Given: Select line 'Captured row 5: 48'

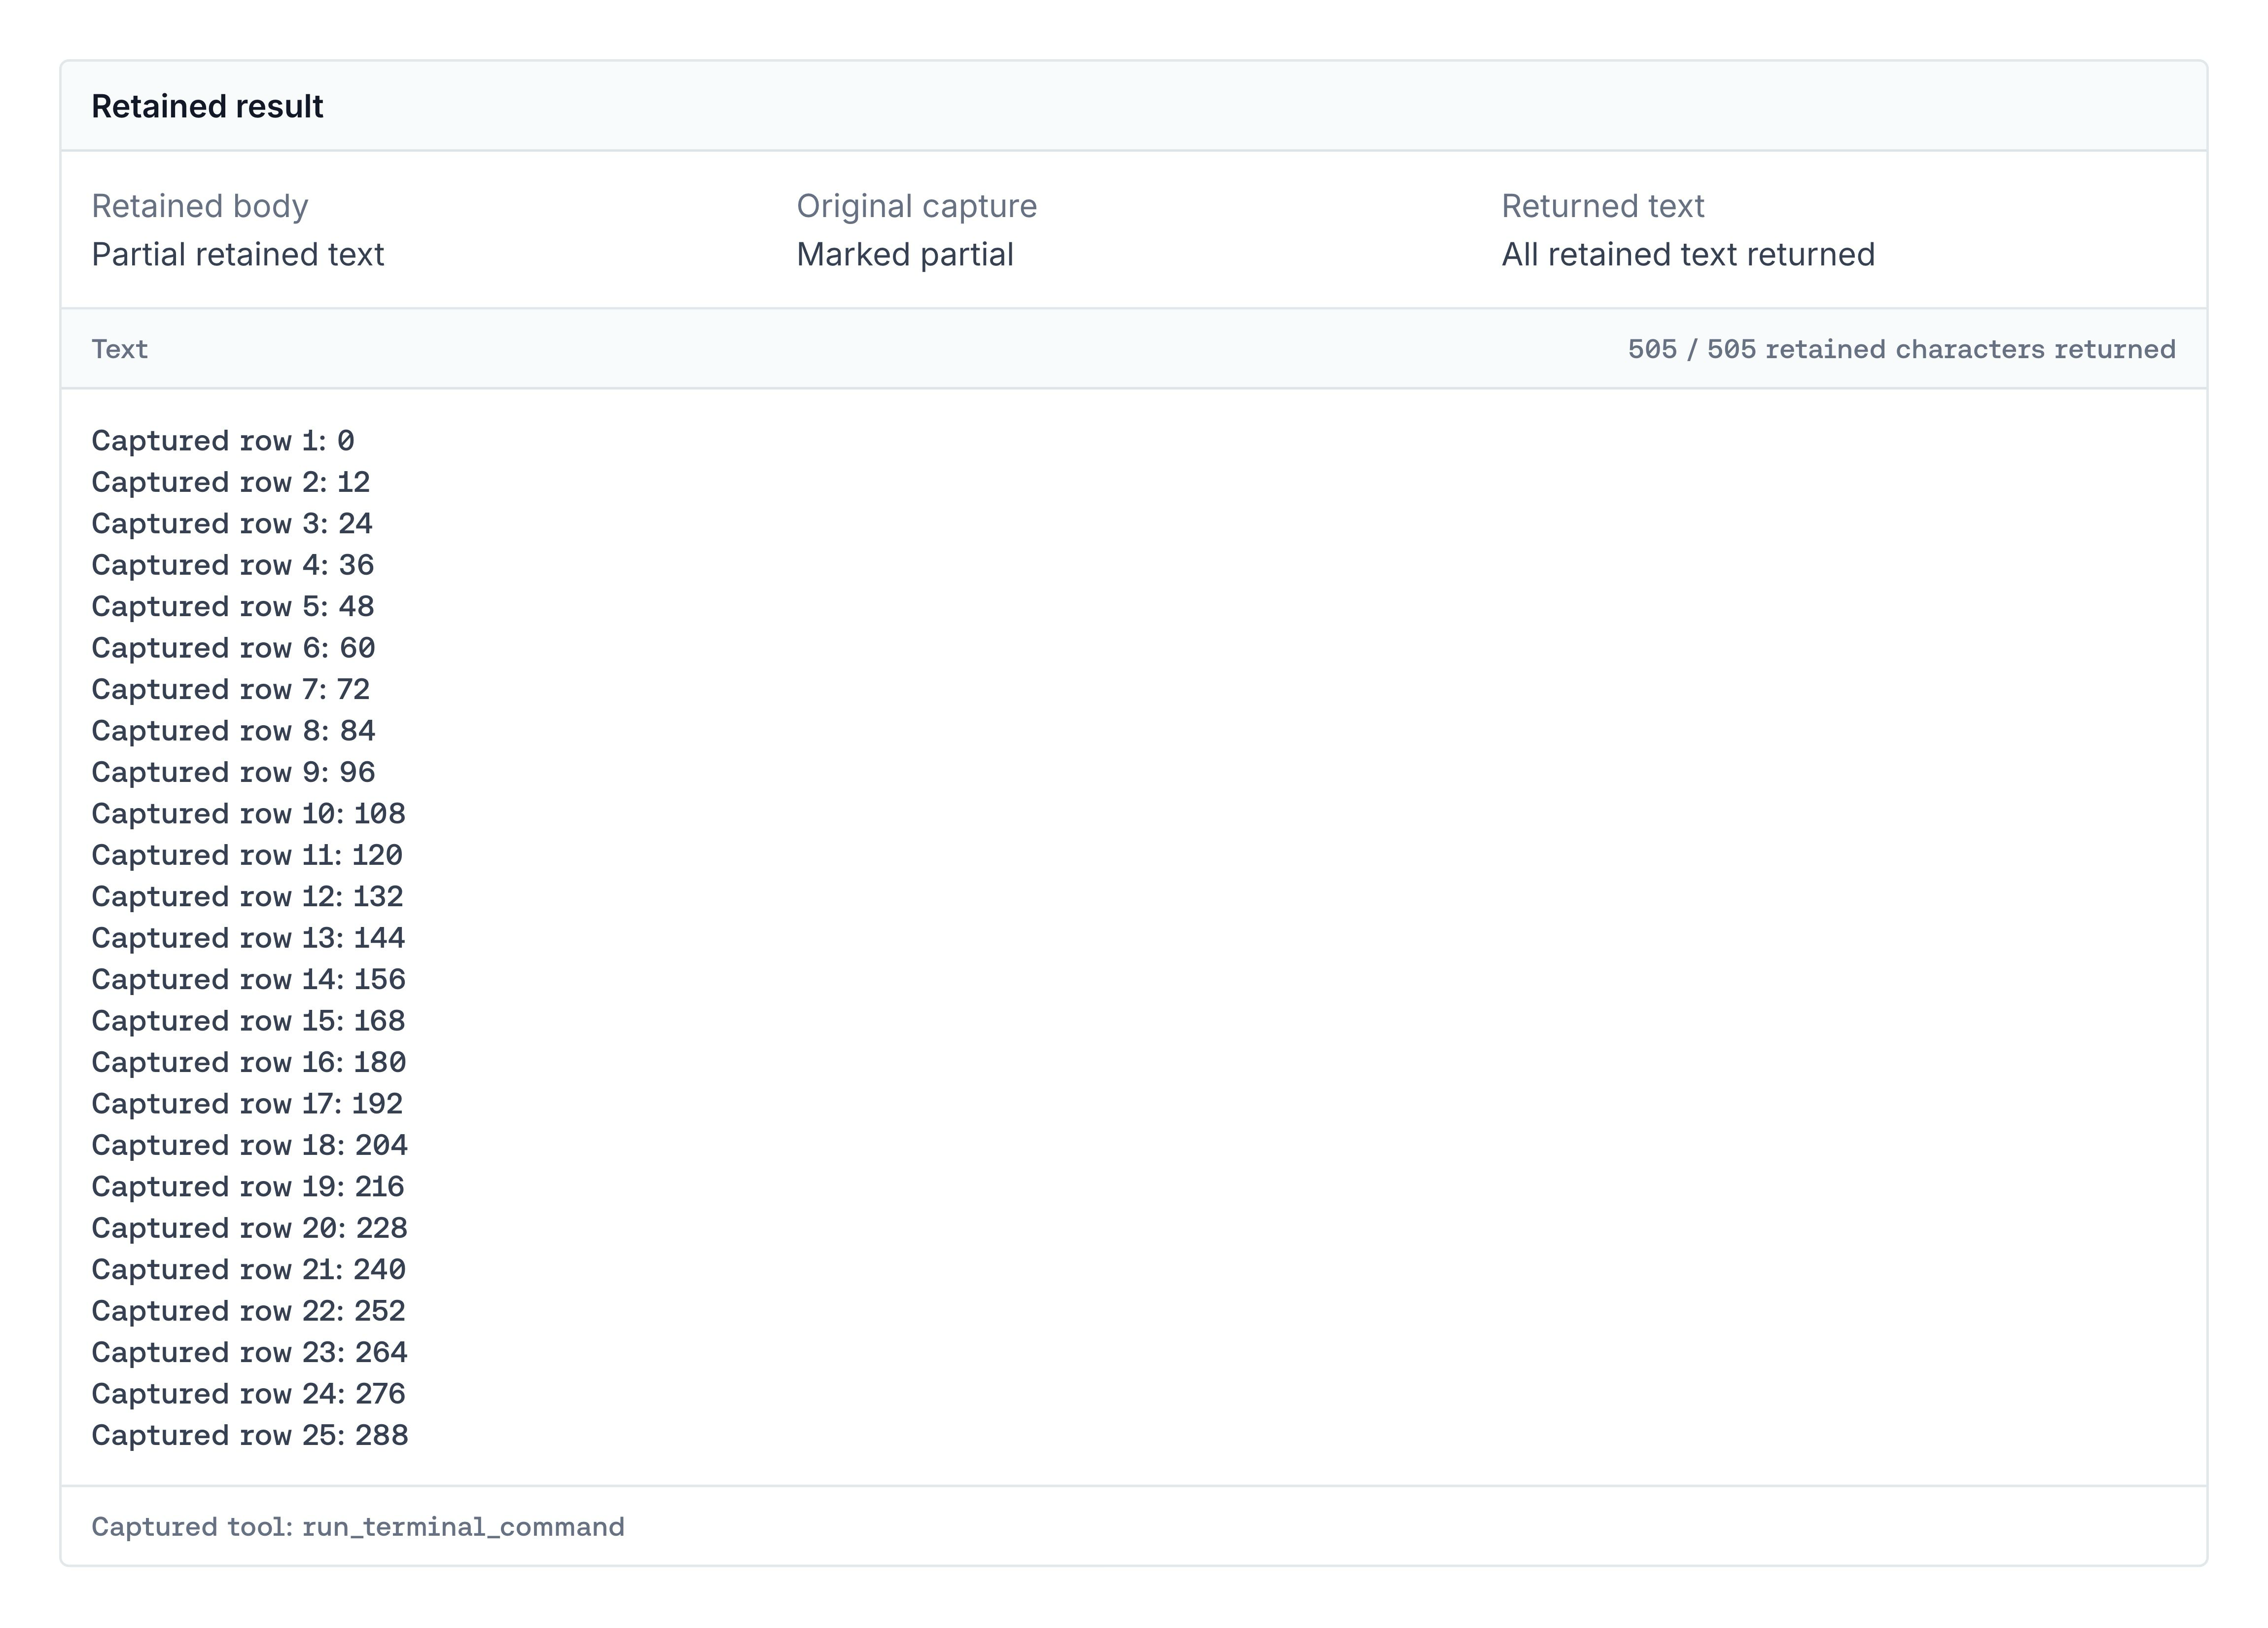Looking at the screenshot, I should coord(233,606).
